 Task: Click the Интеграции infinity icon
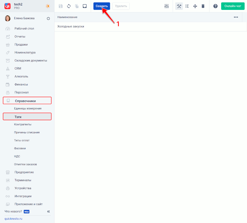[8, 196]
